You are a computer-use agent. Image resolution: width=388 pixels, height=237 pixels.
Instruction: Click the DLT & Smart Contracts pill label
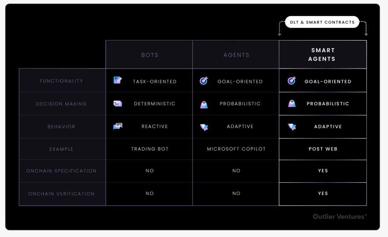click(322, 22)
